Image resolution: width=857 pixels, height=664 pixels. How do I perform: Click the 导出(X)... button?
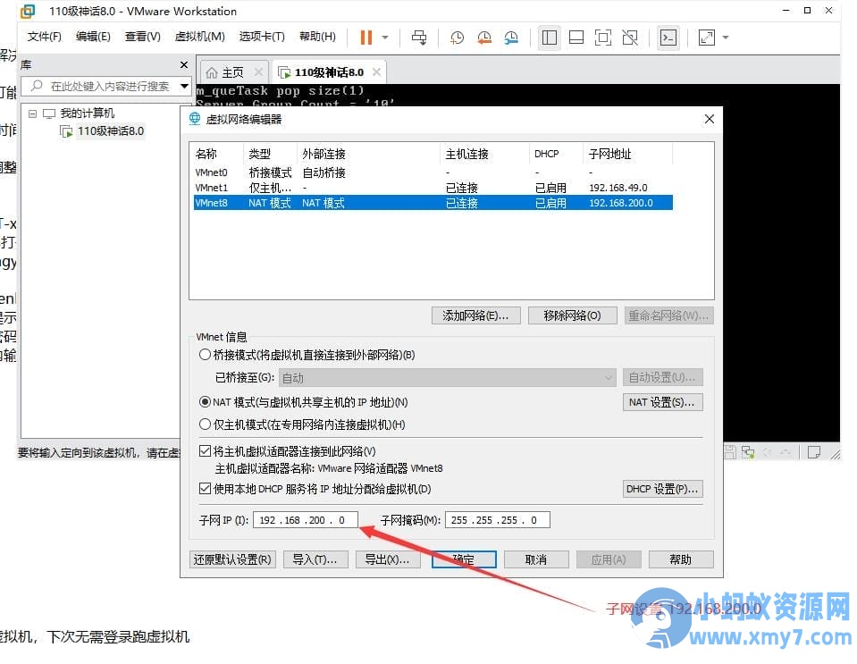[388, 559]
